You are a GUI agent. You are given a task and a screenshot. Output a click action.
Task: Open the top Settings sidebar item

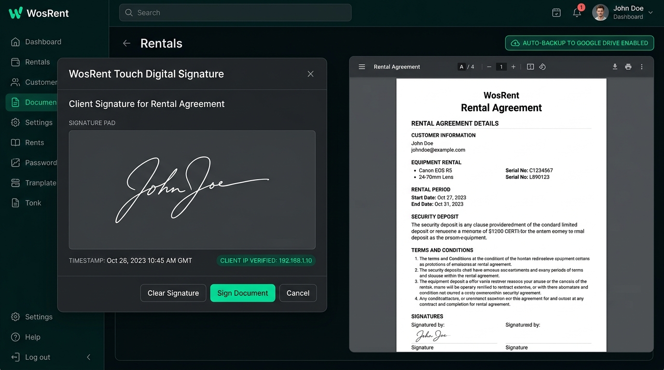[32, 122]
